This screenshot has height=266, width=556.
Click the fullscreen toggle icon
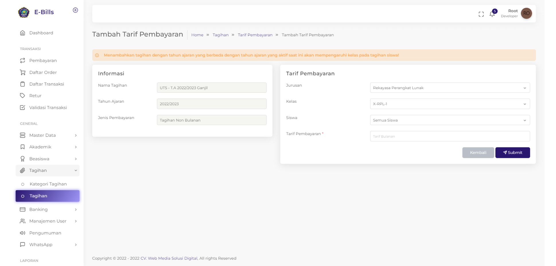click(481, 14)
